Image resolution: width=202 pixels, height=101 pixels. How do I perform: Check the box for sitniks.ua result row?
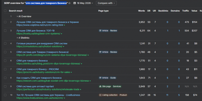(x=5, y=61)
